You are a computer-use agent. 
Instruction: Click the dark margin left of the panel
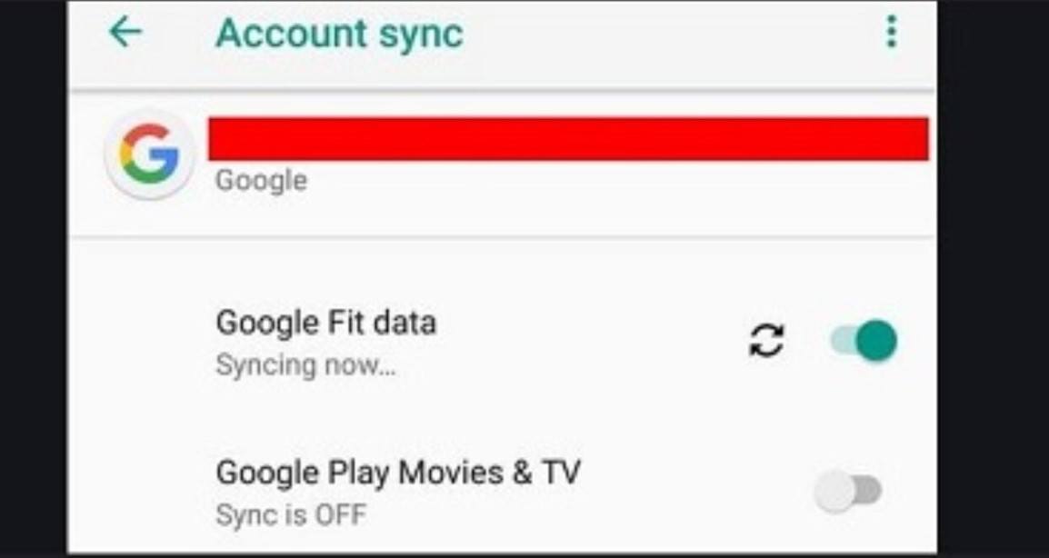tap(33, 273)
